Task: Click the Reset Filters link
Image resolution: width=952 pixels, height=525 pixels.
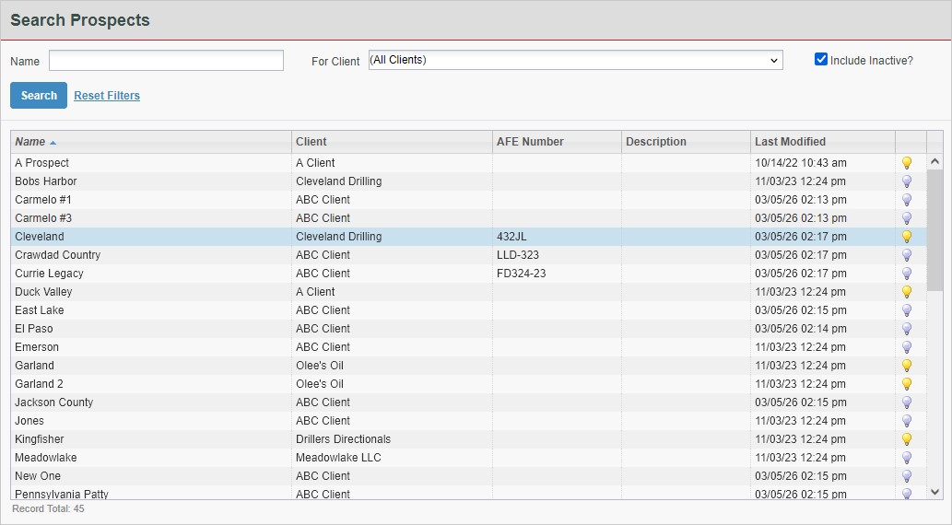Action: (107, 96)
